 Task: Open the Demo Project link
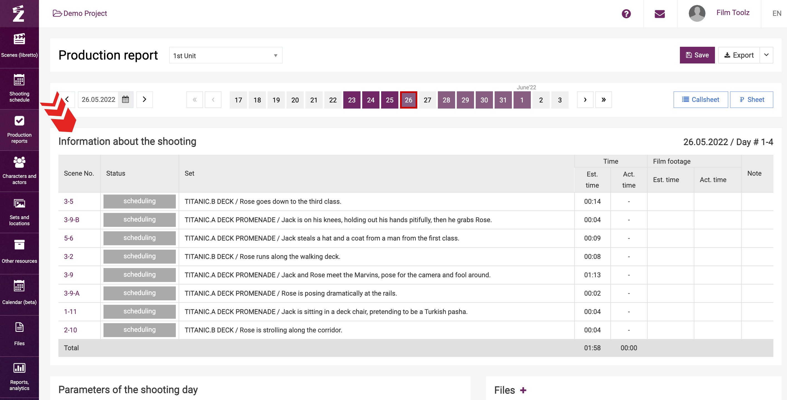click(80, 13)
